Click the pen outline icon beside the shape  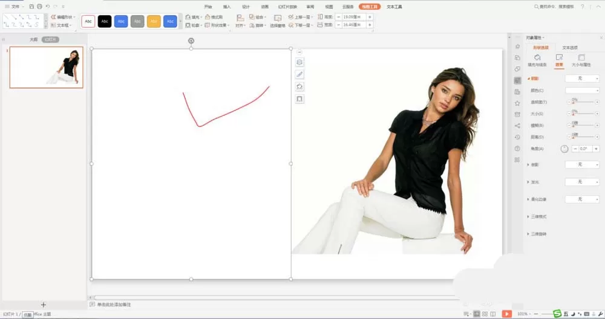point(299,74)
